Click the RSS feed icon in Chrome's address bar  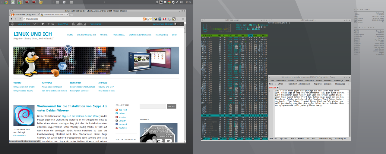[144, 19]
